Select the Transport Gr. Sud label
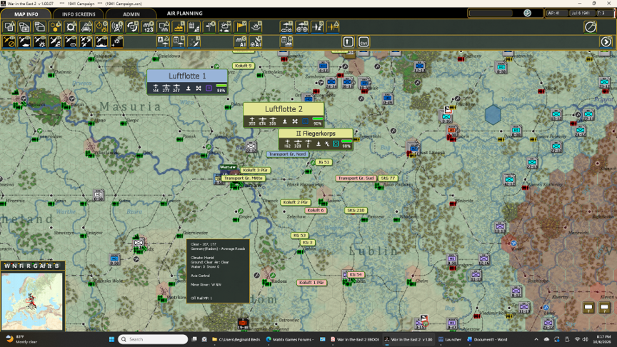Viewport: 617px width, 347px height. point(356,178)
